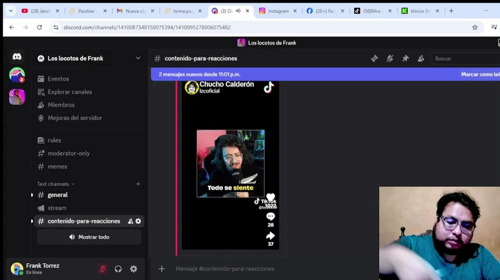500x280 pixels.
Task: Open Discord direct messages home icon
Action: (17, 57)
